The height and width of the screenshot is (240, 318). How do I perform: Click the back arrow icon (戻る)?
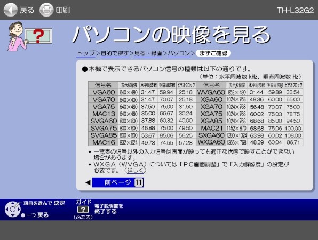pyautogui.click(x=10, y=10)
